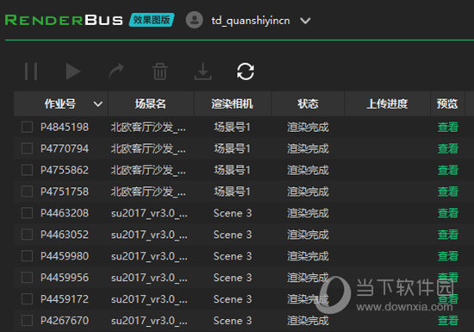Click the 渲染相机 column header
474x332 pixels.
pyautogui.click(x=232, y=103)
